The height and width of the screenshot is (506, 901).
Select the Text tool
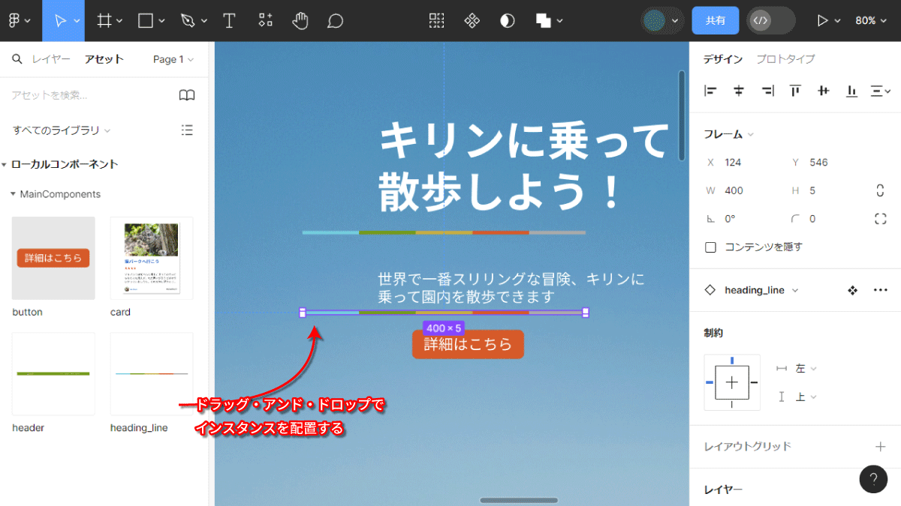coord(229,21)
